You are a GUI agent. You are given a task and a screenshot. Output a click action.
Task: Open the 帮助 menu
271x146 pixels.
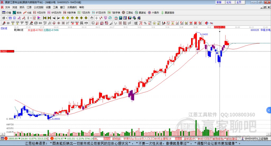coord(82,7)
